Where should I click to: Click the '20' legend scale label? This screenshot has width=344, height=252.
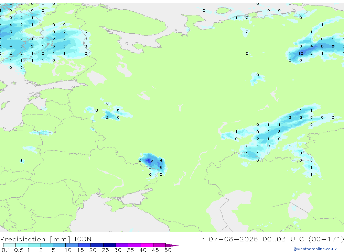[93, 250]
